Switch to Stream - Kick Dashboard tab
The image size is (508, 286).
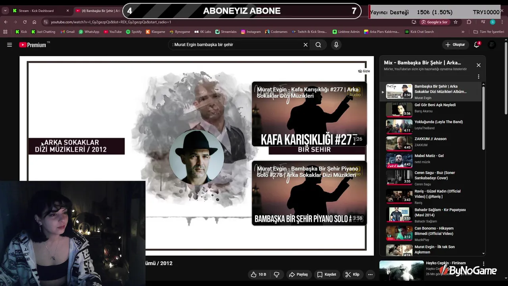coord(37,11)
